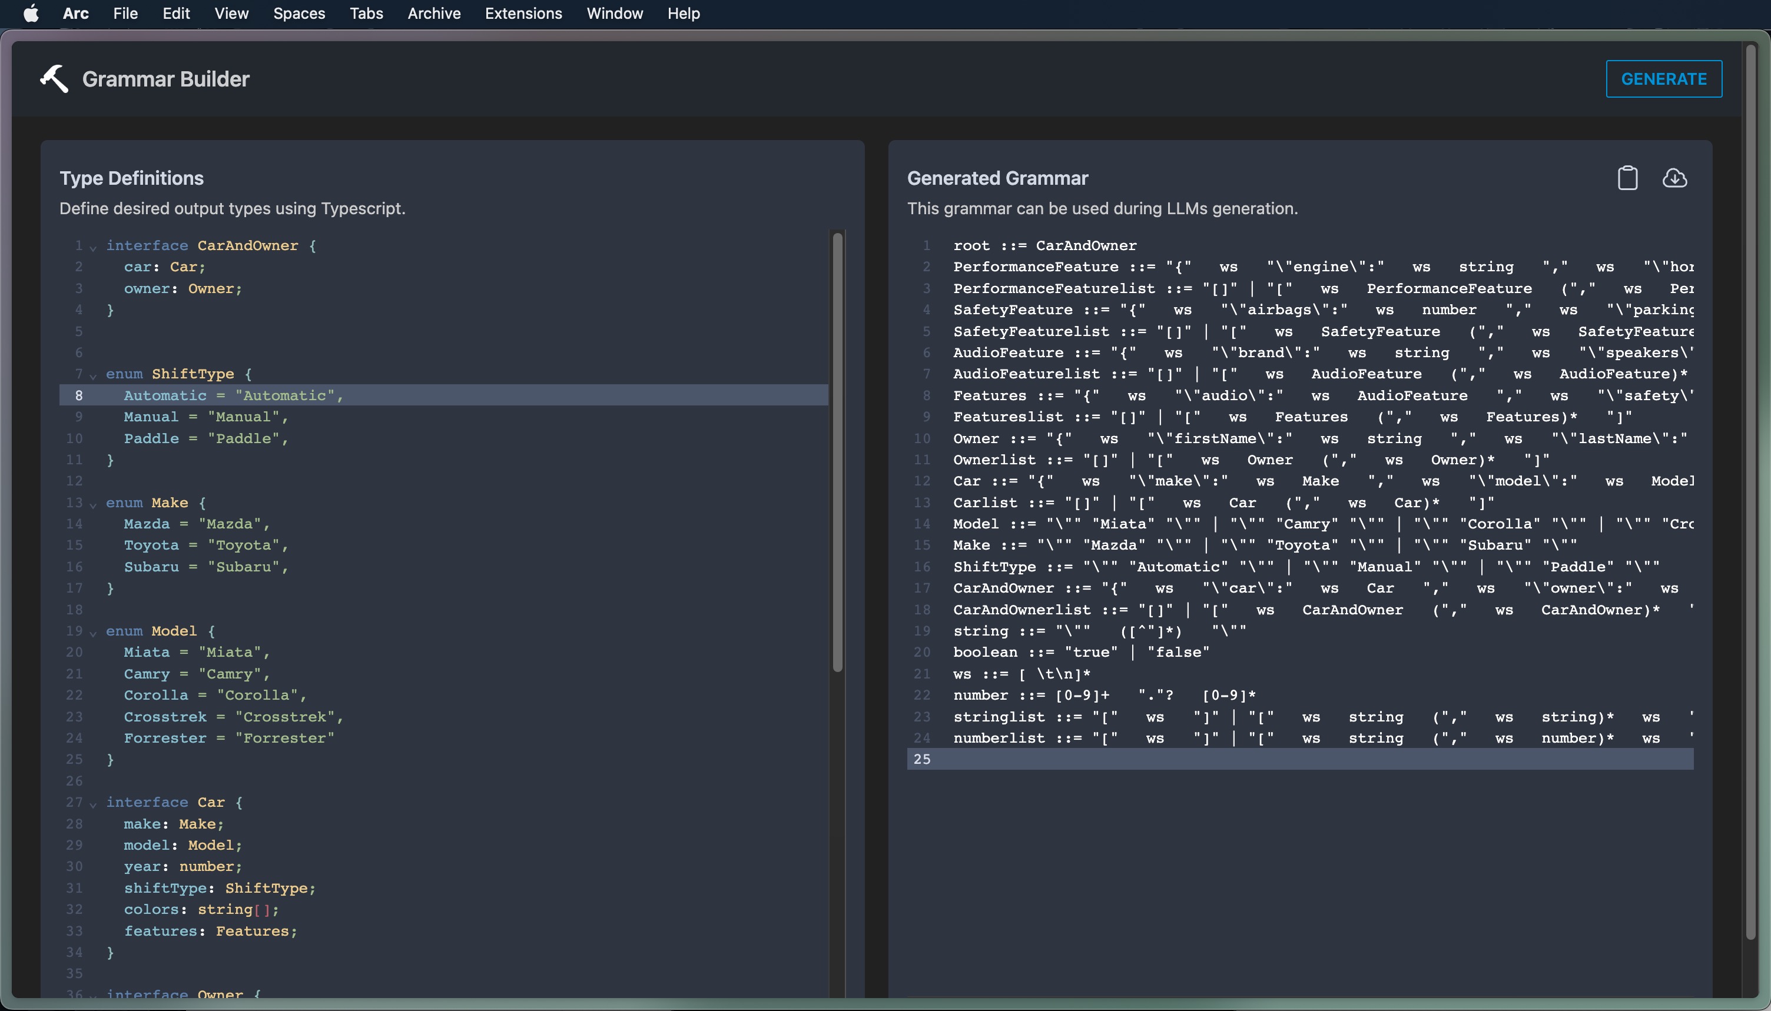Collapse the Car interface fold arrow
Screen dimensions: 1771x1011
click(x=94, y=802)
